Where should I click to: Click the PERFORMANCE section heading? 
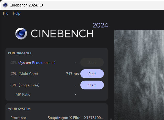(x=20, y=53)
